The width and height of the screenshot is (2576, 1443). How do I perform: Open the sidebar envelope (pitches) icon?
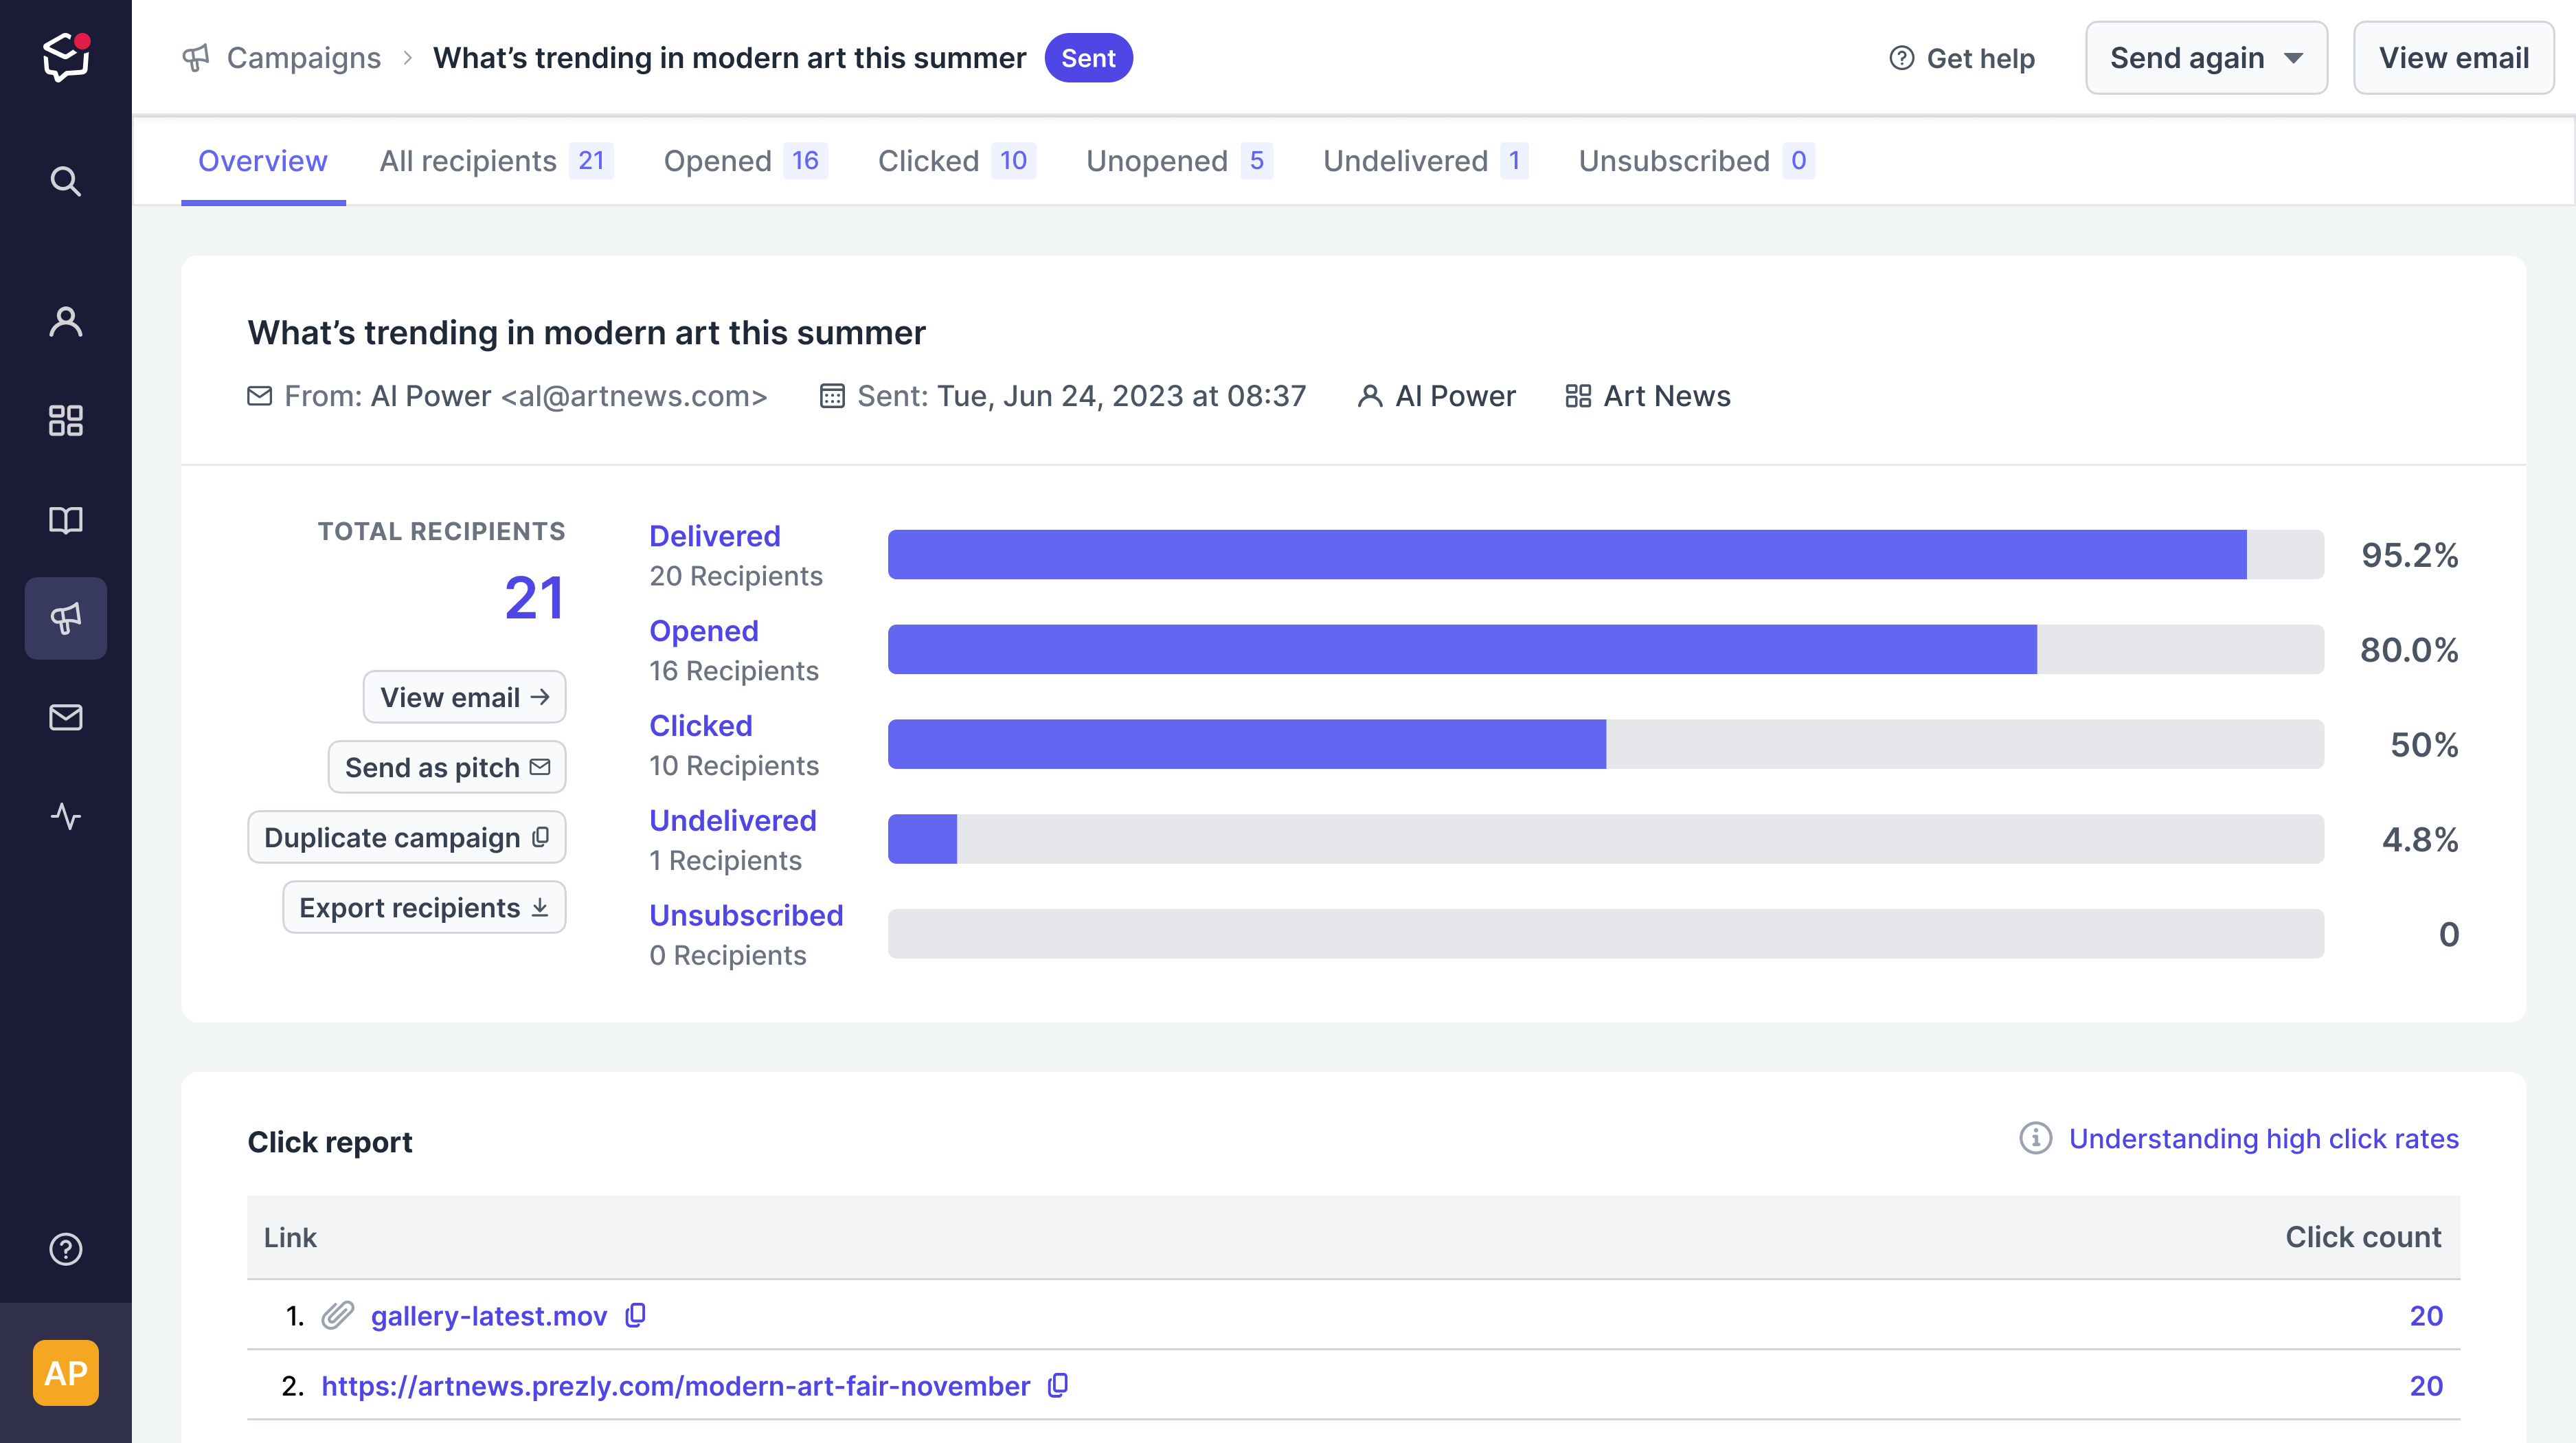point(66,718)
